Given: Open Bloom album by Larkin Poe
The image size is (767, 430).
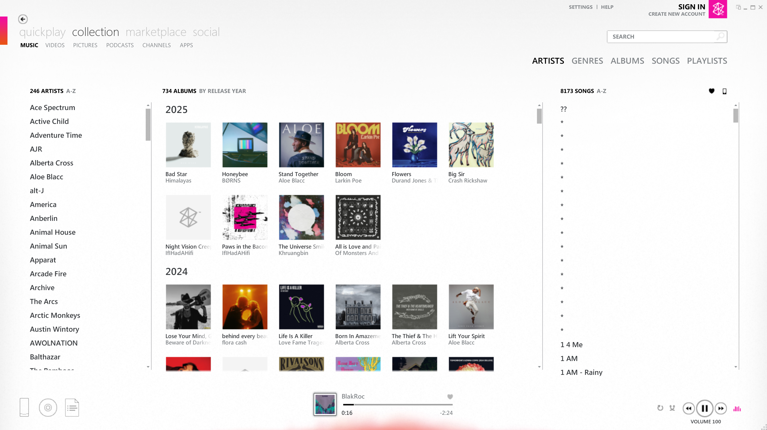Looking at the screenshot, I should pyautogui.click(x=358, y=145).
